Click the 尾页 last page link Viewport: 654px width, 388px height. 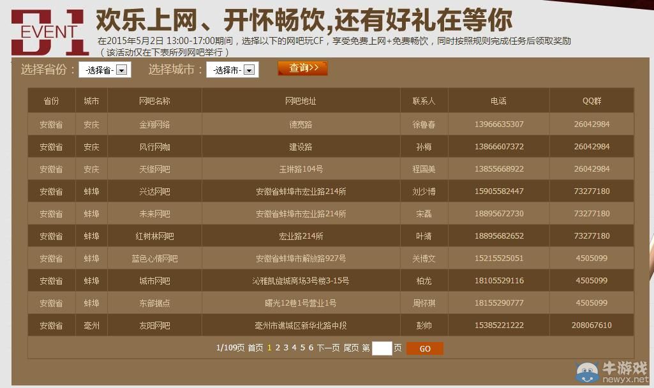pyautogui.click(x=353, y=348)
